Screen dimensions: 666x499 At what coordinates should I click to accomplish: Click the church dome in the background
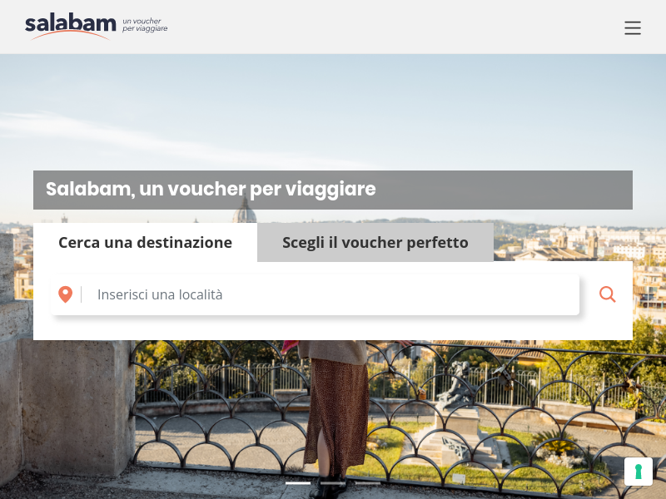(245, 210)
